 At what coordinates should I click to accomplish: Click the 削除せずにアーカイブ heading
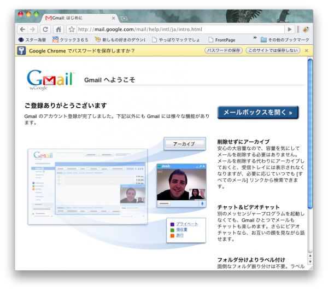pyautogui.click(x=243, y=142)
